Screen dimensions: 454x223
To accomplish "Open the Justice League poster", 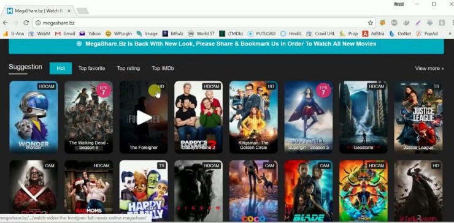I will 418,117.
